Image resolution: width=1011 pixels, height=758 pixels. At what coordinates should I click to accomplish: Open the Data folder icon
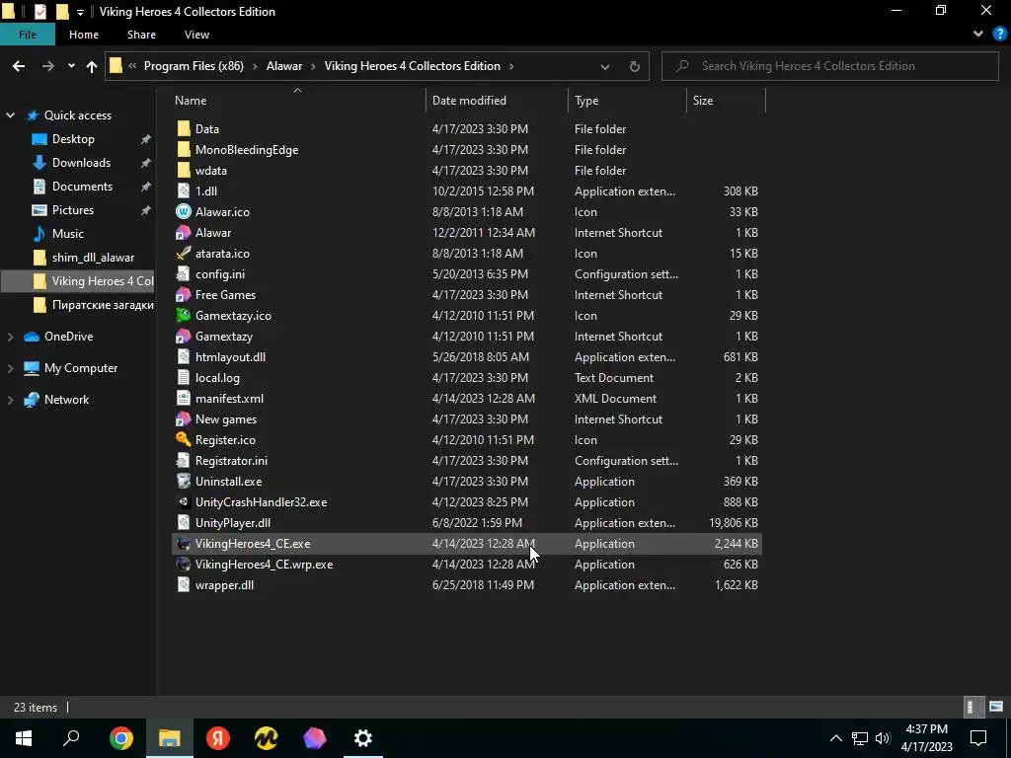184,129
